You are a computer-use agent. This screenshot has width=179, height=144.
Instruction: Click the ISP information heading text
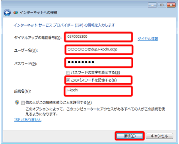(64, 25)
